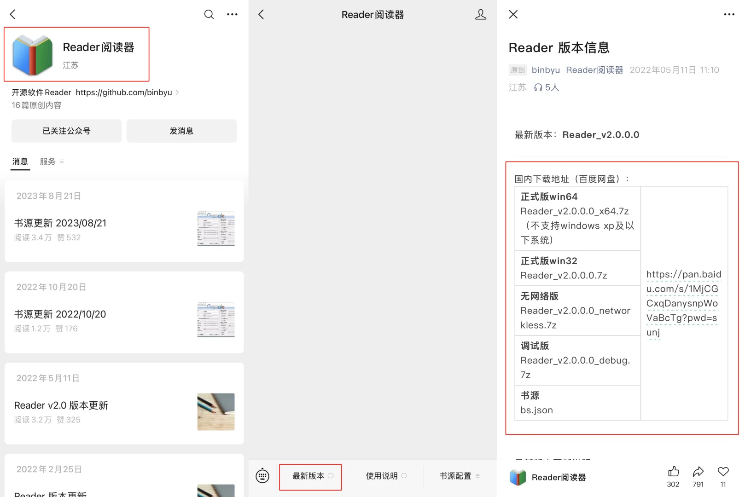745x497 pixels.
Task: Open more options in article panel
Action: (729, 14)
